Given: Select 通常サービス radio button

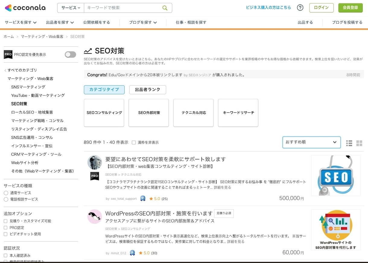Looking at the screenshot, I should (6, 193).
